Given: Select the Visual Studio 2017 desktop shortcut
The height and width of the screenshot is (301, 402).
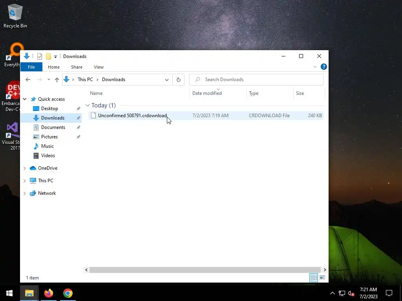Looking at the screenshot, I should coord(11,136).
